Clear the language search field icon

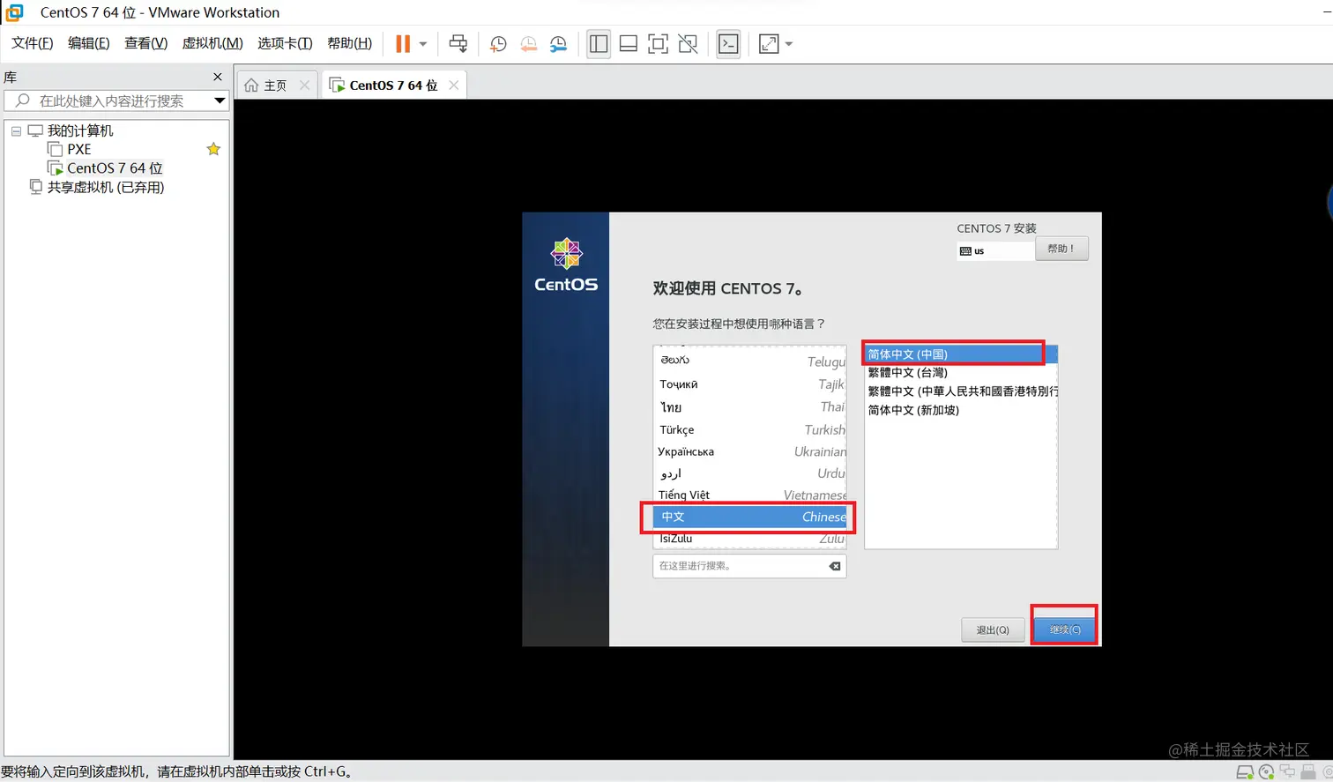pos(835,566)
